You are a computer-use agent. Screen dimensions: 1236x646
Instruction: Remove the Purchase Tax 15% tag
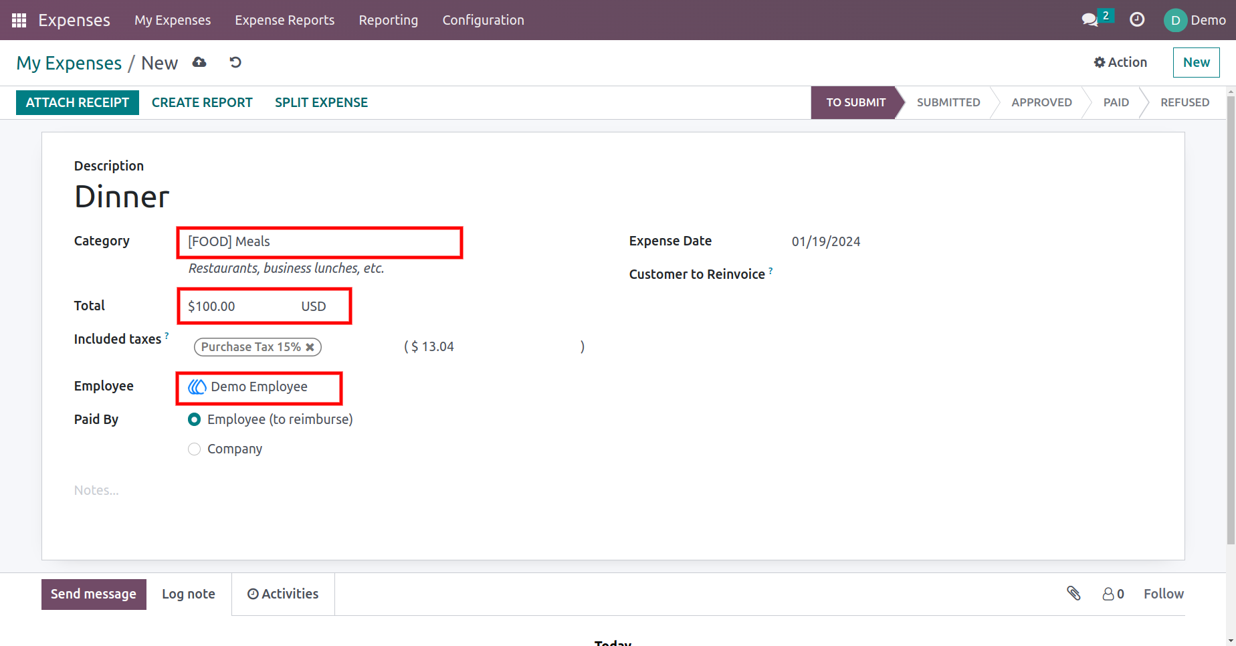click(310, 347)
